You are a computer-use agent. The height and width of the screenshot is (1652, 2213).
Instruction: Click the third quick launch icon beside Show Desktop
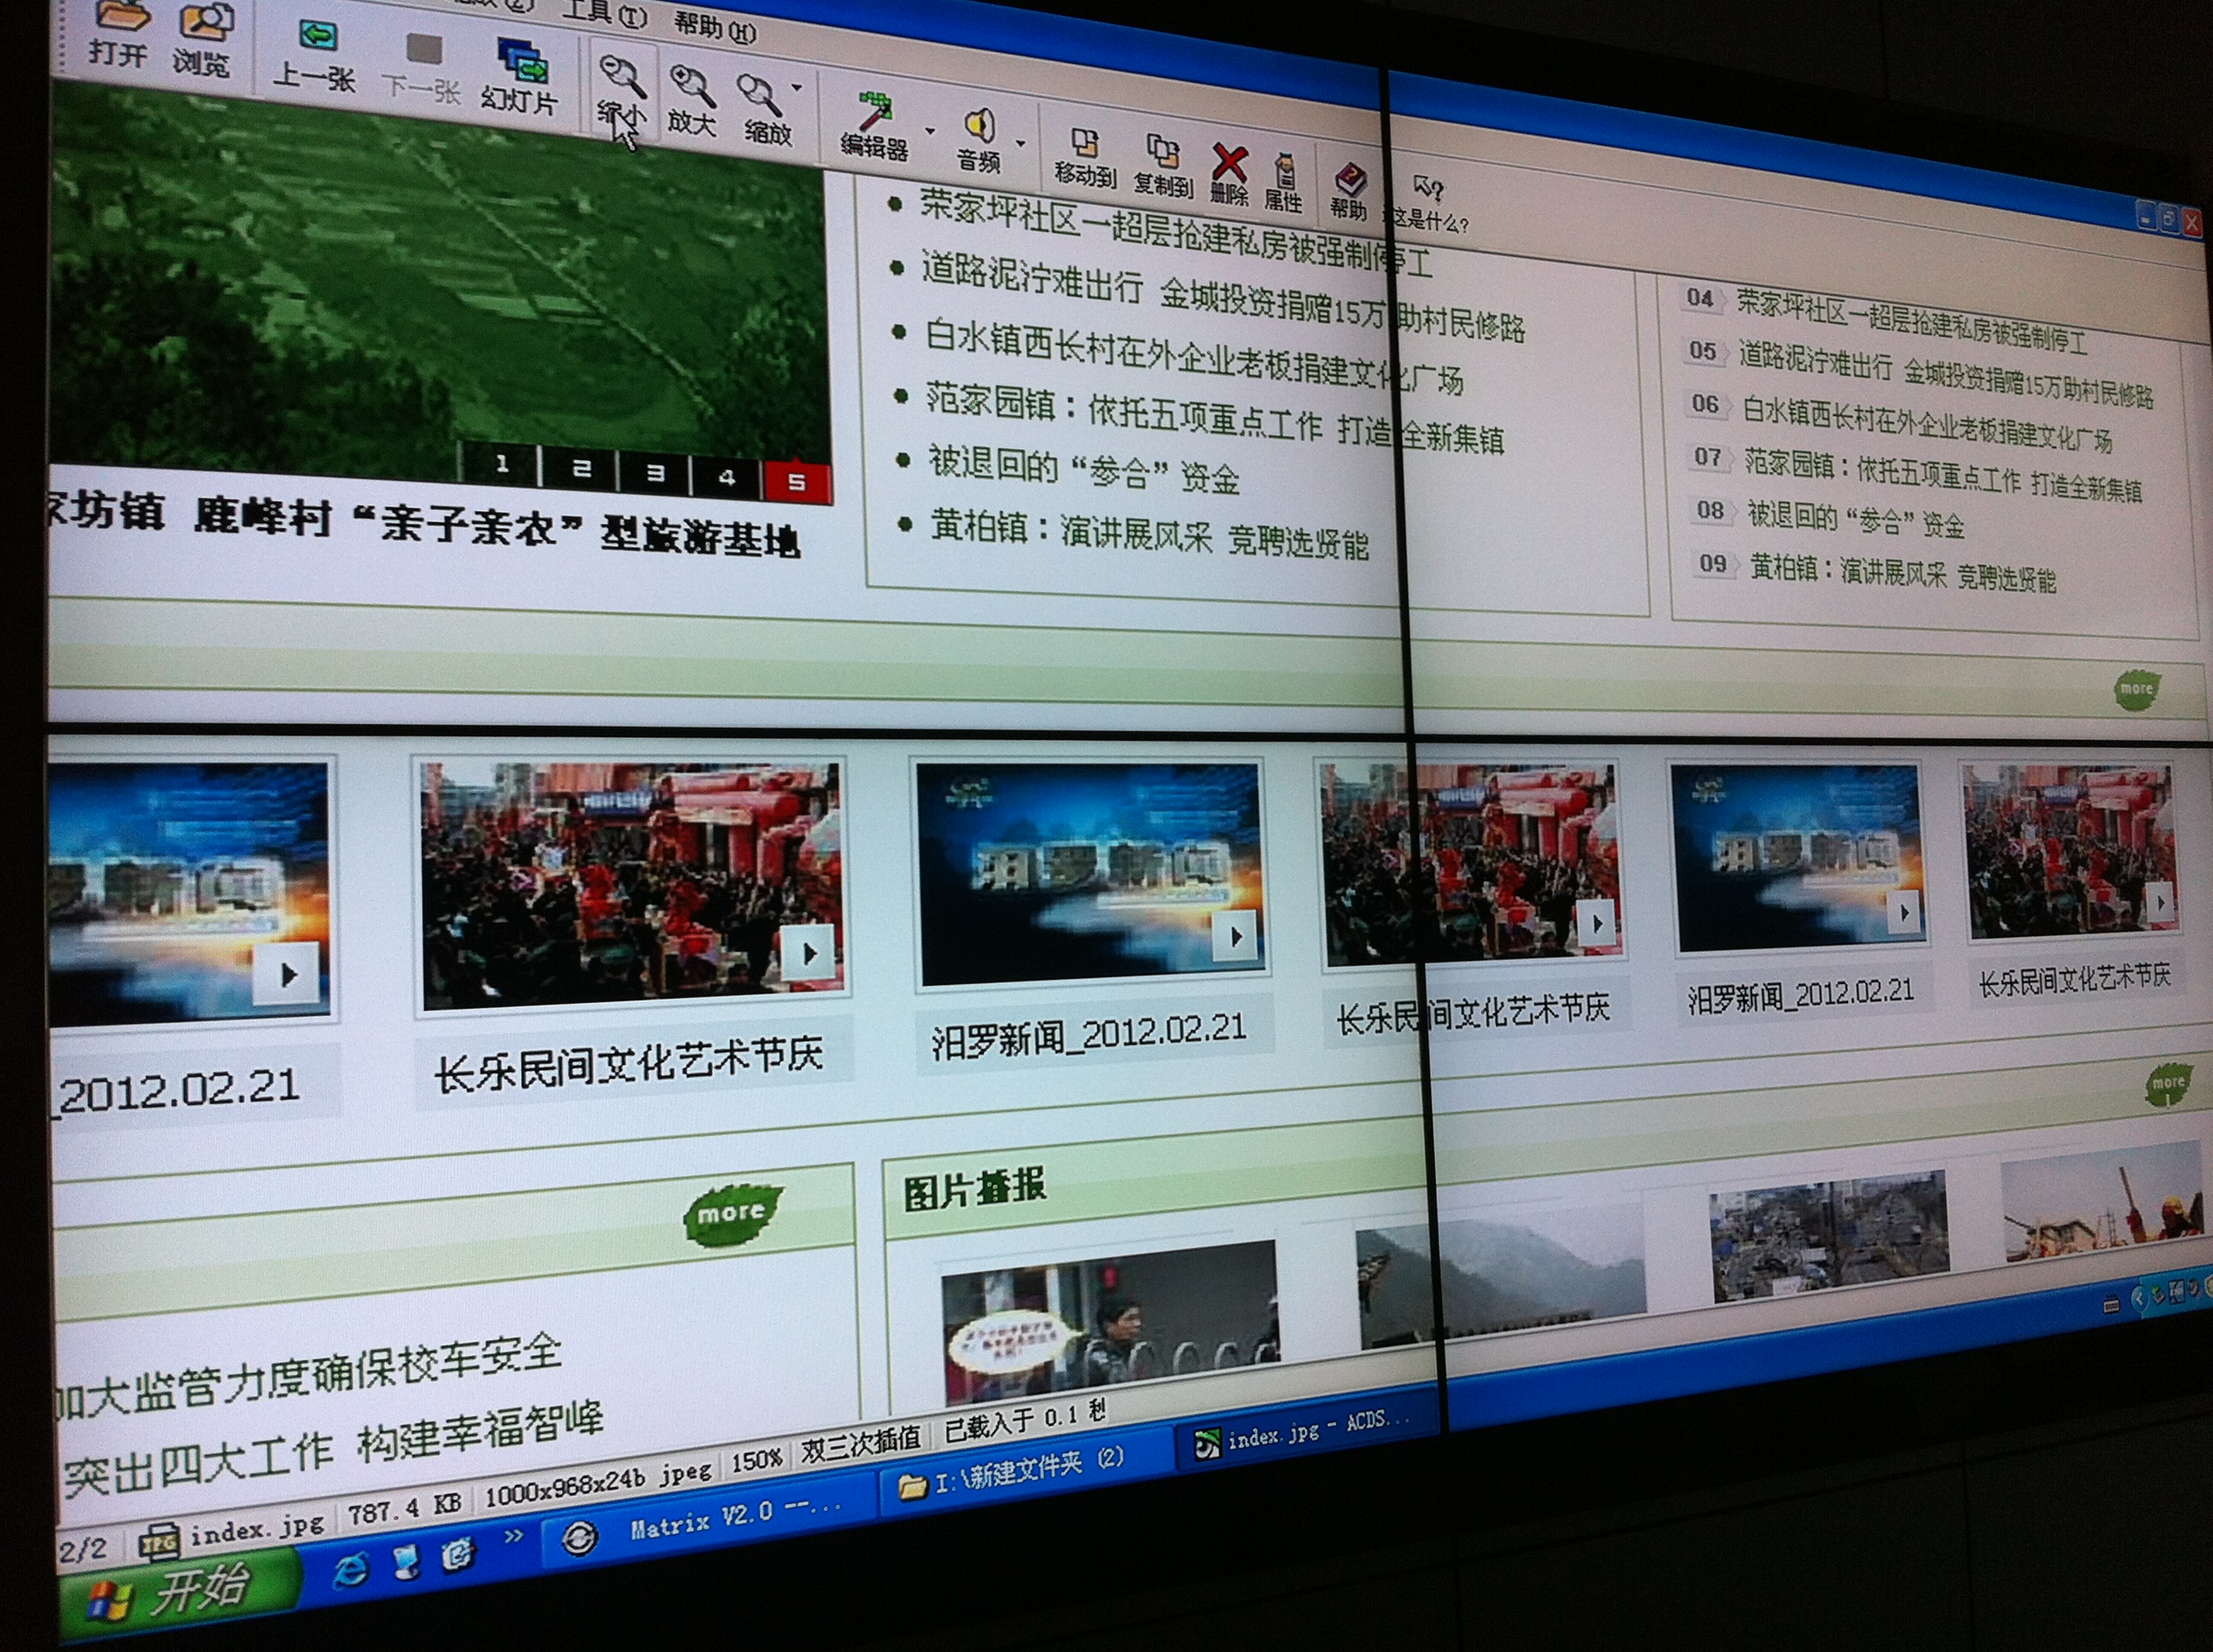pos(458,1553)
